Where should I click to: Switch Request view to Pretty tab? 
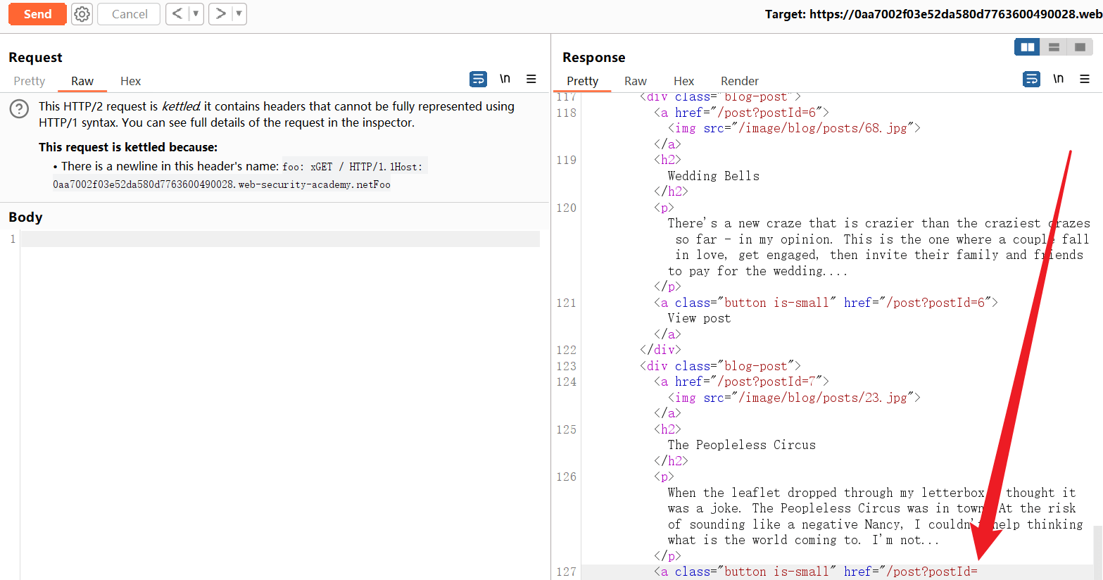(x=30, y=81)
